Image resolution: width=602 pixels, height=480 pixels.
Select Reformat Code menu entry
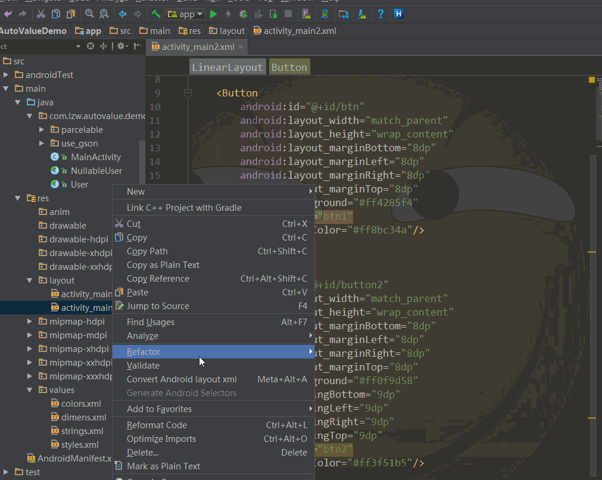pyautogui.click(x=157, y=425)
